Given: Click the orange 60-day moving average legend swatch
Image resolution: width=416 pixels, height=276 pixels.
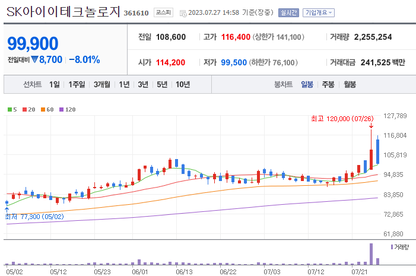Looking at the screenshot, I should 43,110.
